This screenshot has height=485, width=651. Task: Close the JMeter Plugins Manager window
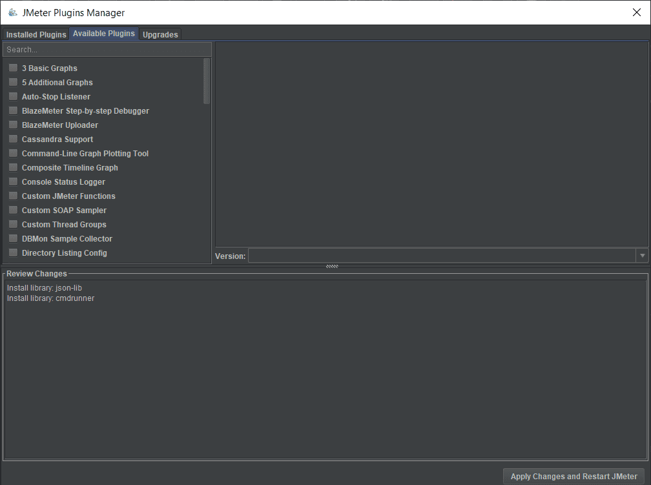(637, 12)
